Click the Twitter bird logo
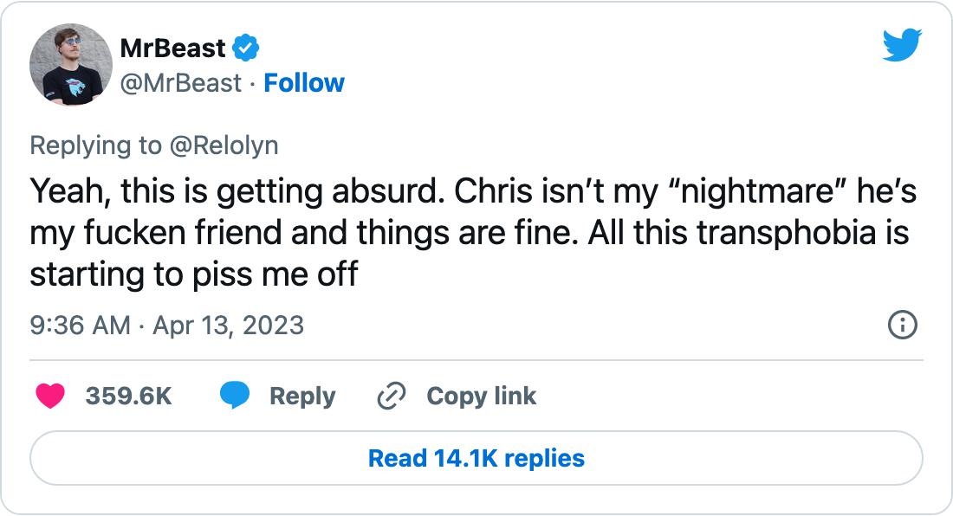953x516 pixels. pos(902,45)
